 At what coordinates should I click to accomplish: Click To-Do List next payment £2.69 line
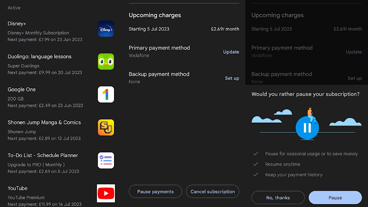coord(43,172)
